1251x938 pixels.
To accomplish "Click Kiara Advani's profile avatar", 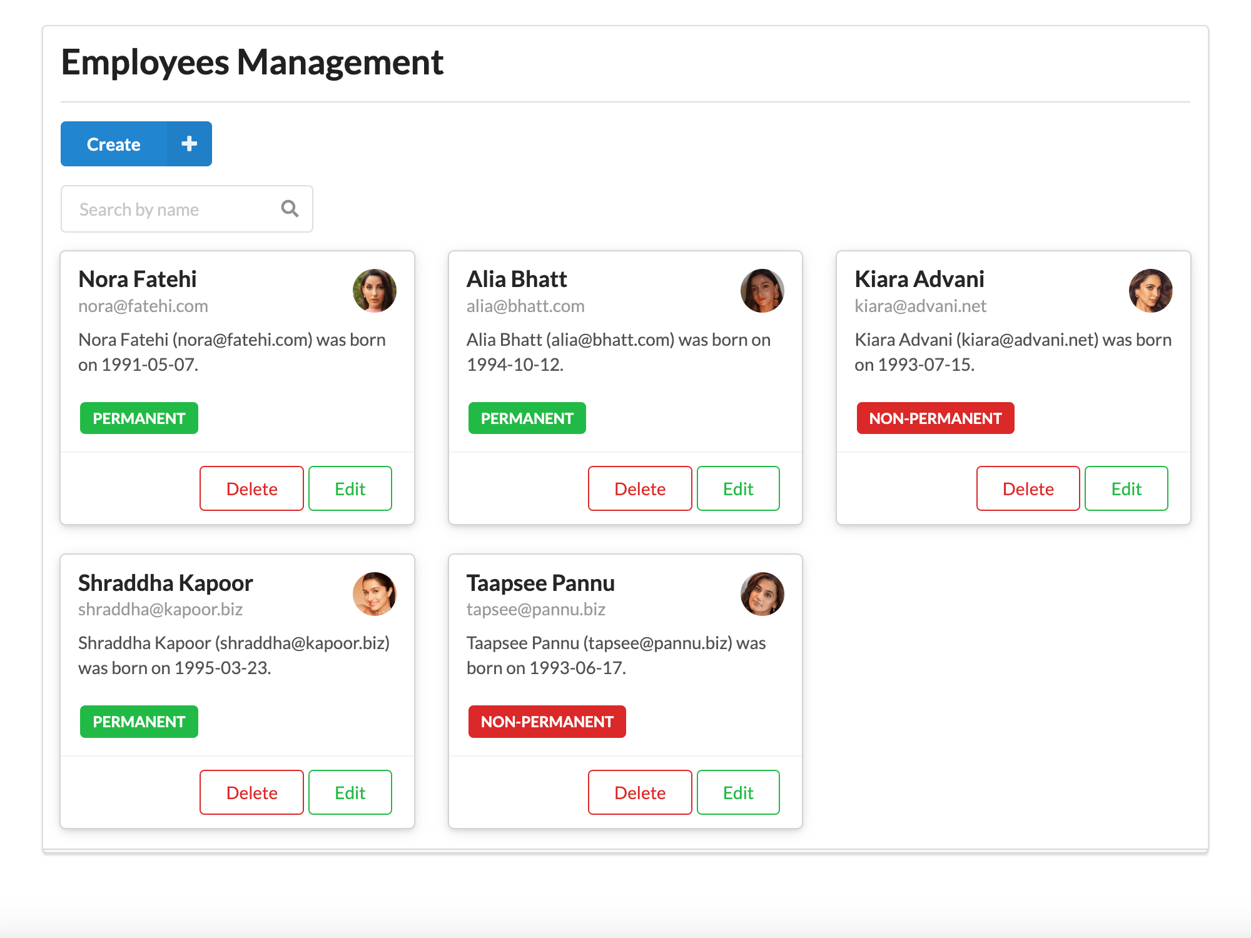I will 1151,290.
